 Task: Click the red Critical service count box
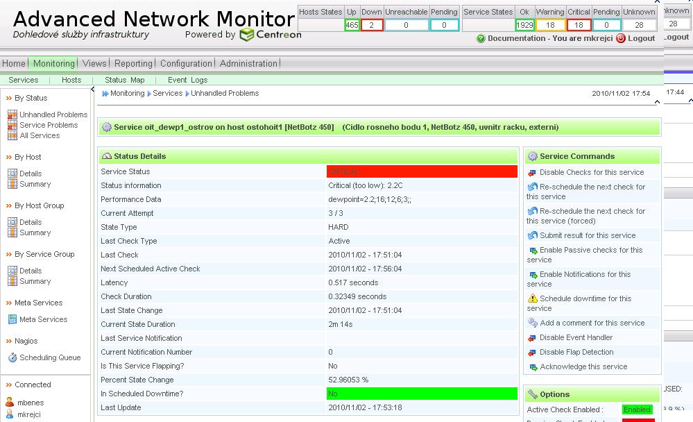point(578,25)
